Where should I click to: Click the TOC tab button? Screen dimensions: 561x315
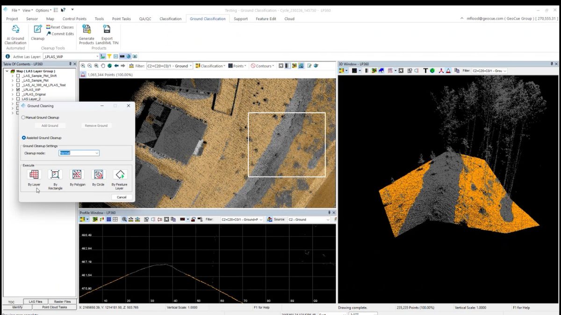pos(12,301)
